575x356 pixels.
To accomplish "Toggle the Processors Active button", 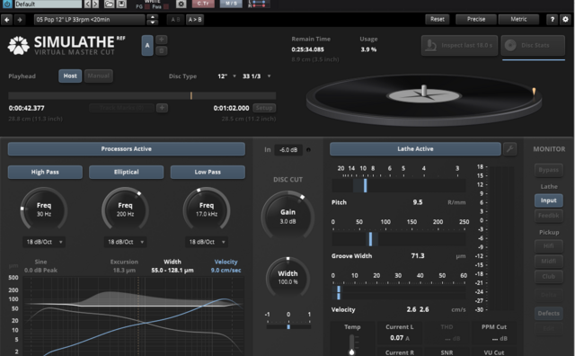I will click(x=127, y=149).
